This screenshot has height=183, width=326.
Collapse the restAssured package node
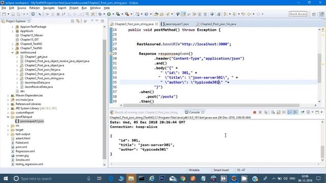pos(12,52)
